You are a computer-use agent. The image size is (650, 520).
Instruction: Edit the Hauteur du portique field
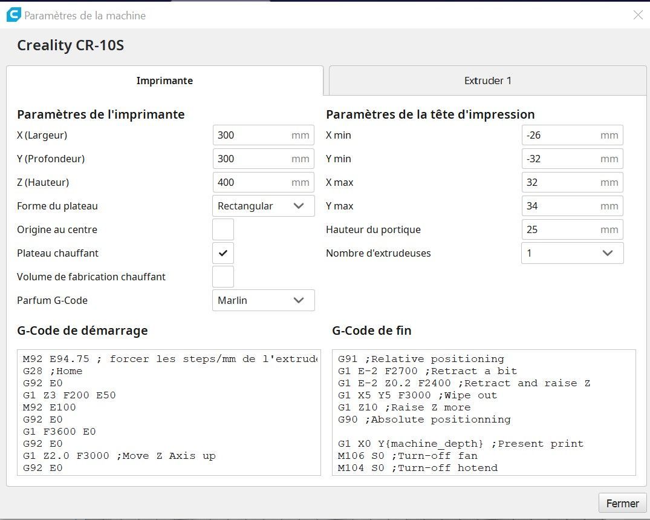click(x=572, y=229)
